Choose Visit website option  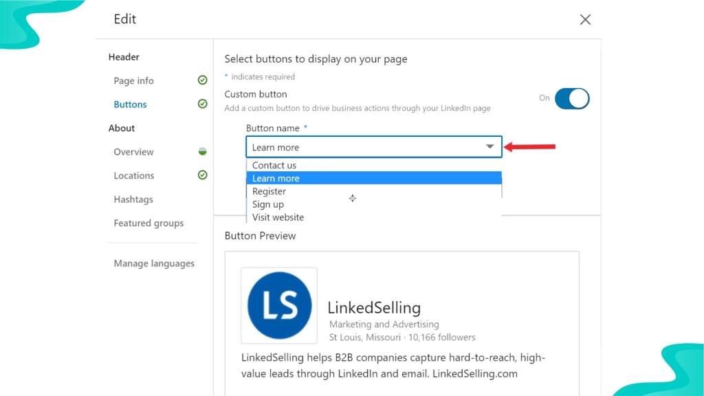(373, 217)
